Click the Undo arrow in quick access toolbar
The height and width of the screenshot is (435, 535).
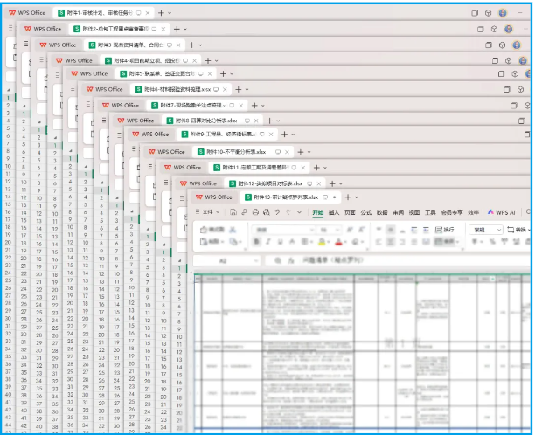click(x=276, y=212)
